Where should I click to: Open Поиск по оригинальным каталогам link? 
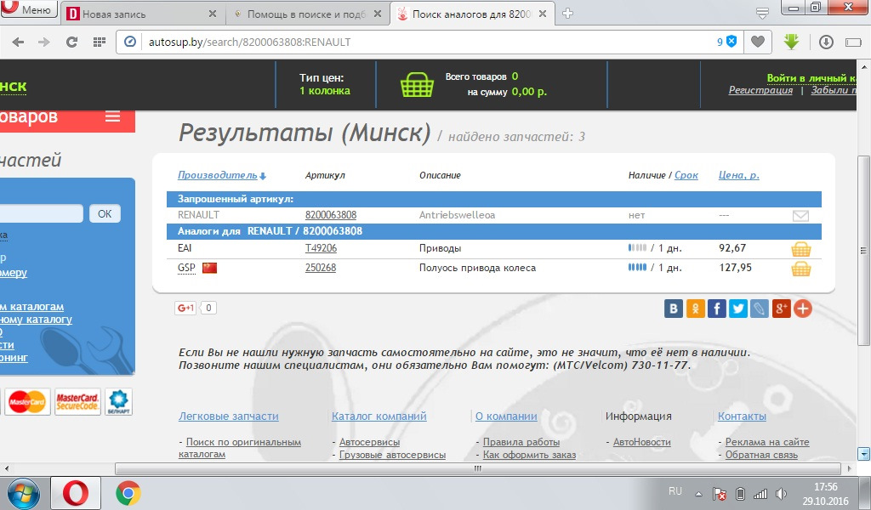(240, 448)
